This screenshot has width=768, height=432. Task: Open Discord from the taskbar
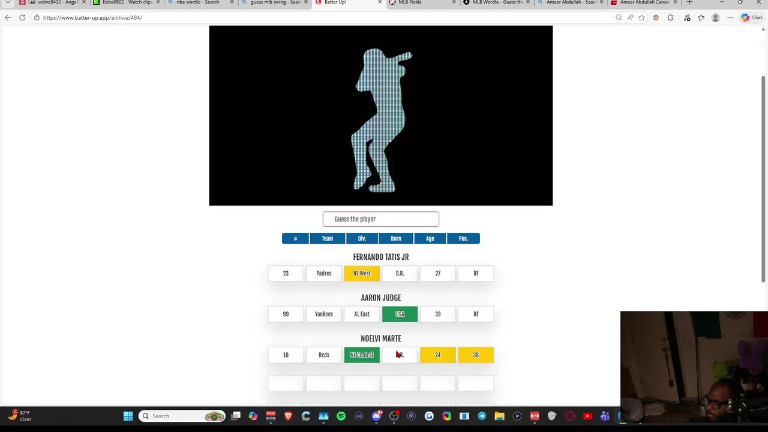376,416
